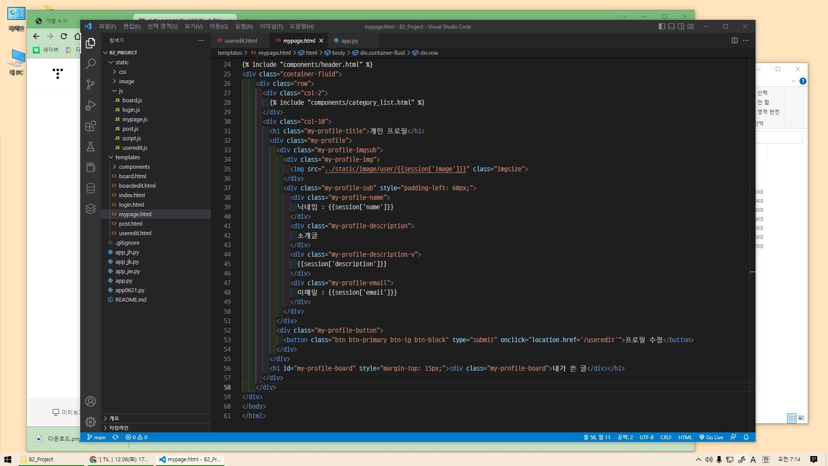Collapse the templates folder
This screenshot has height=466, width=828.
127,157
